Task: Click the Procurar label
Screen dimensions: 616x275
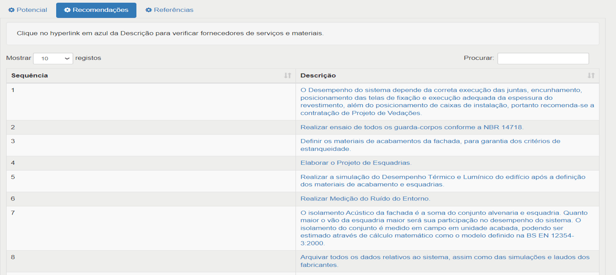Action: pos(479,58)
